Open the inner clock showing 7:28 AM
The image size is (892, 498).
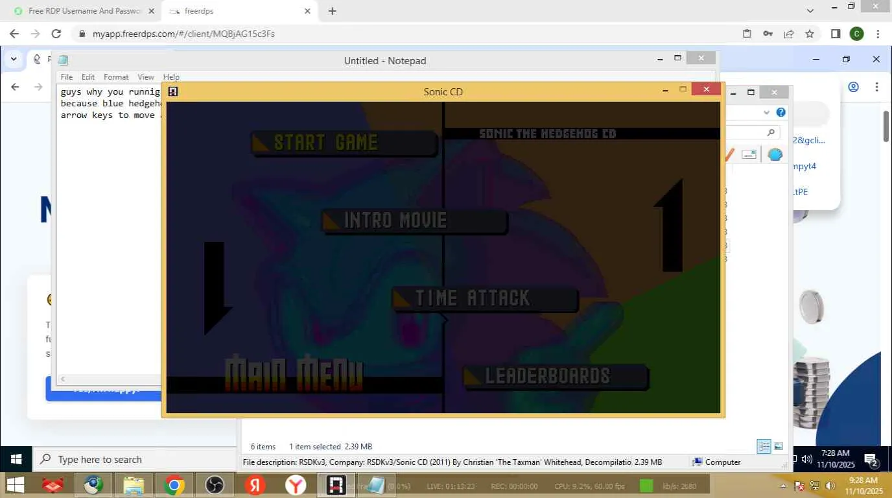pos(836,459)
